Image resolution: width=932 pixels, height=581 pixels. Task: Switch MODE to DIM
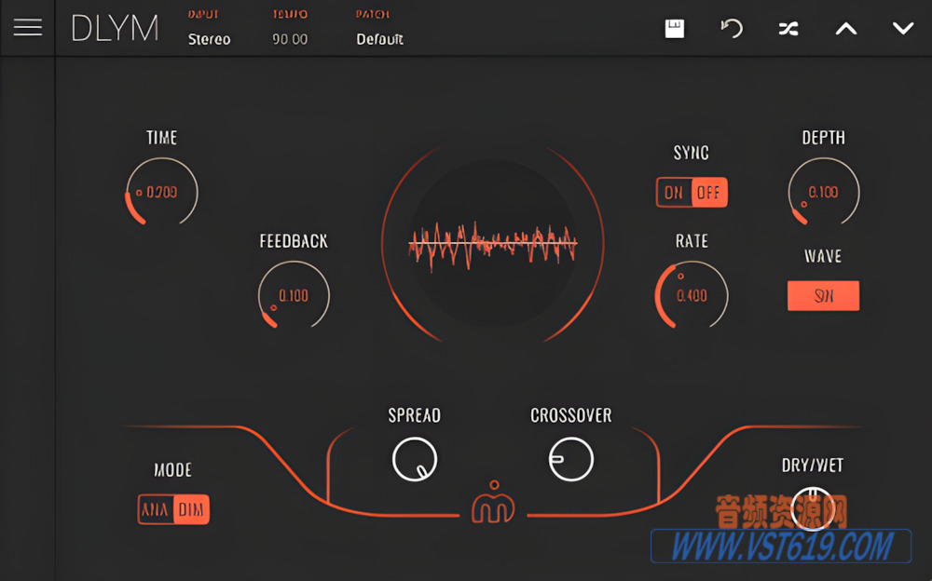189,509
